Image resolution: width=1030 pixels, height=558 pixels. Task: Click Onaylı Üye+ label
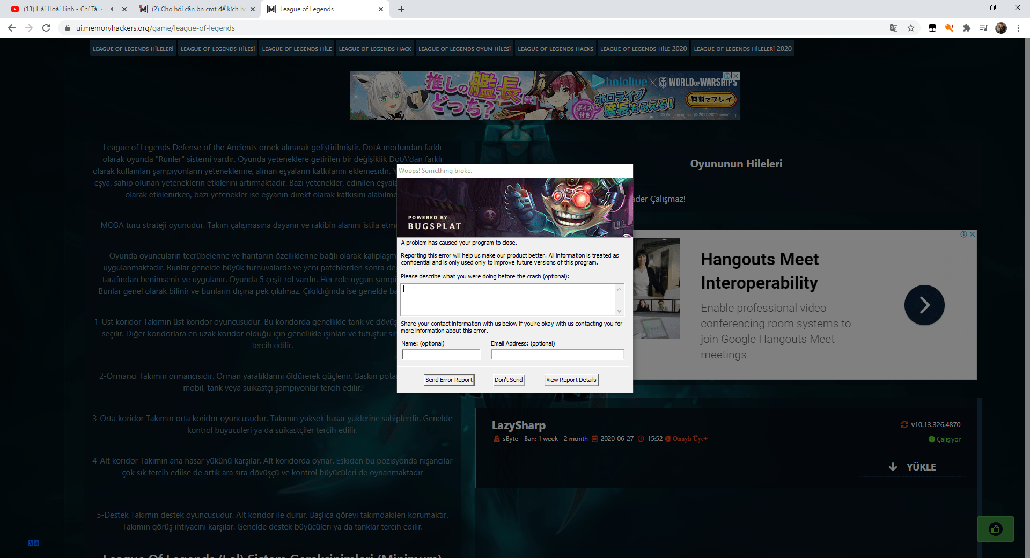point(690,439)
